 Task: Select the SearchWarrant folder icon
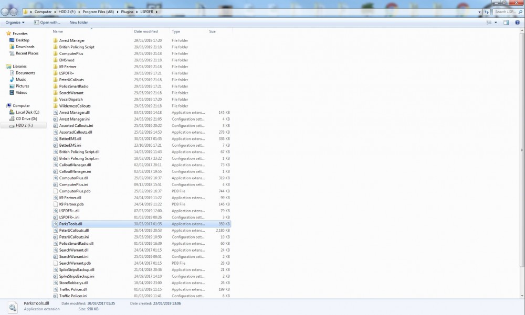[56, 93]
